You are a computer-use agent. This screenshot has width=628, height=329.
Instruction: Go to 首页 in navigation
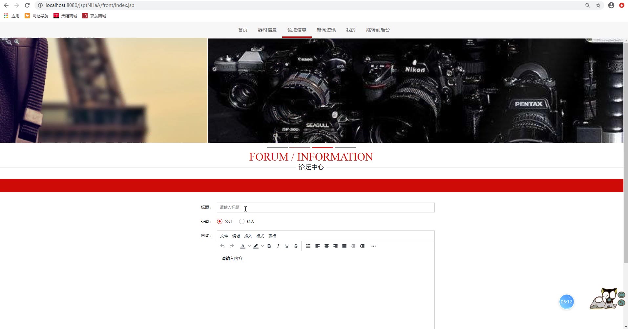[243, 30]
